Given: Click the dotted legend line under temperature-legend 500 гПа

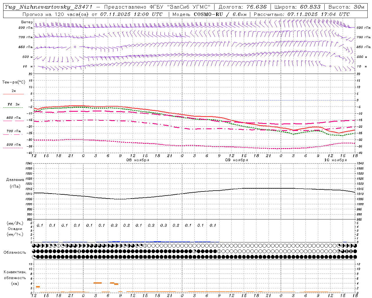Looking at the screenshot, I should point(13,148).
